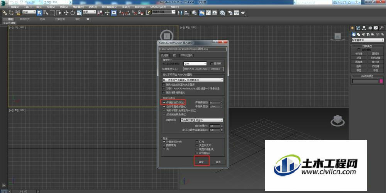Switch to the 层 tab in import dialog

tap(174, 55)
